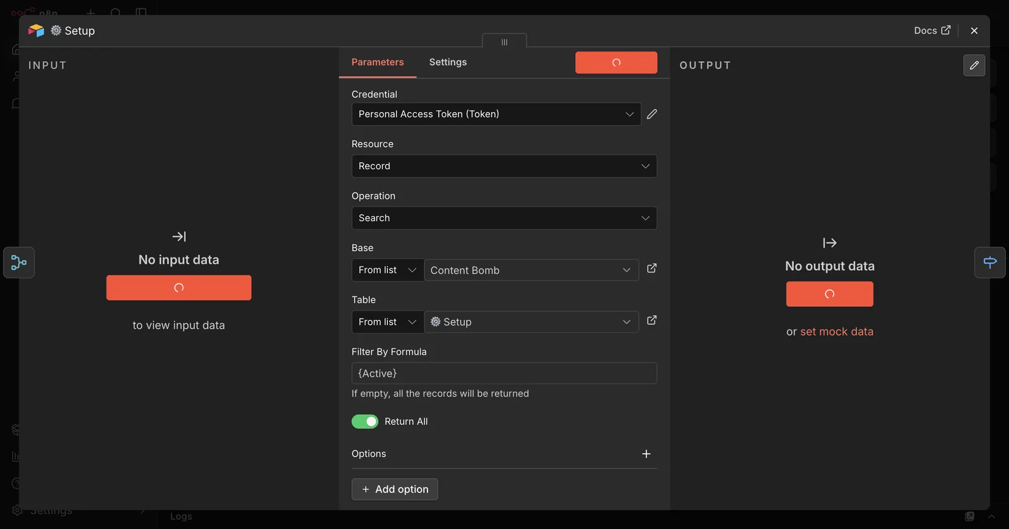The width and height of the screenshot is (1009, 529).
Task: Click the orange button under No output data
Action: (830, 294)
